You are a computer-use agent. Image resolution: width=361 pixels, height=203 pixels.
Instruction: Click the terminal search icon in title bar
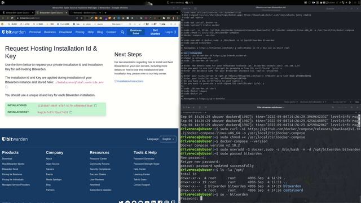[333, 107]
